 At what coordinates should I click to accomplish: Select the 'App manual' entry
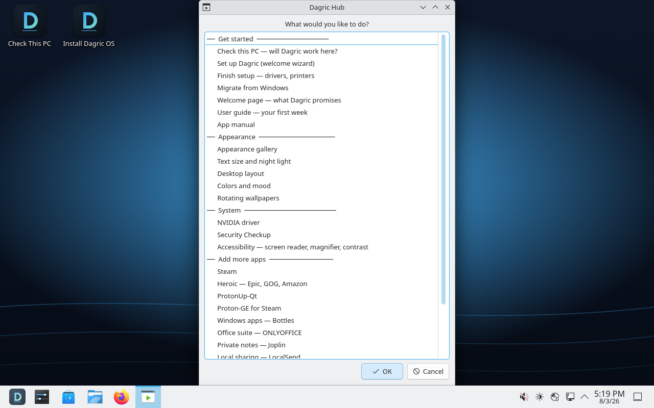coord(321,124)
